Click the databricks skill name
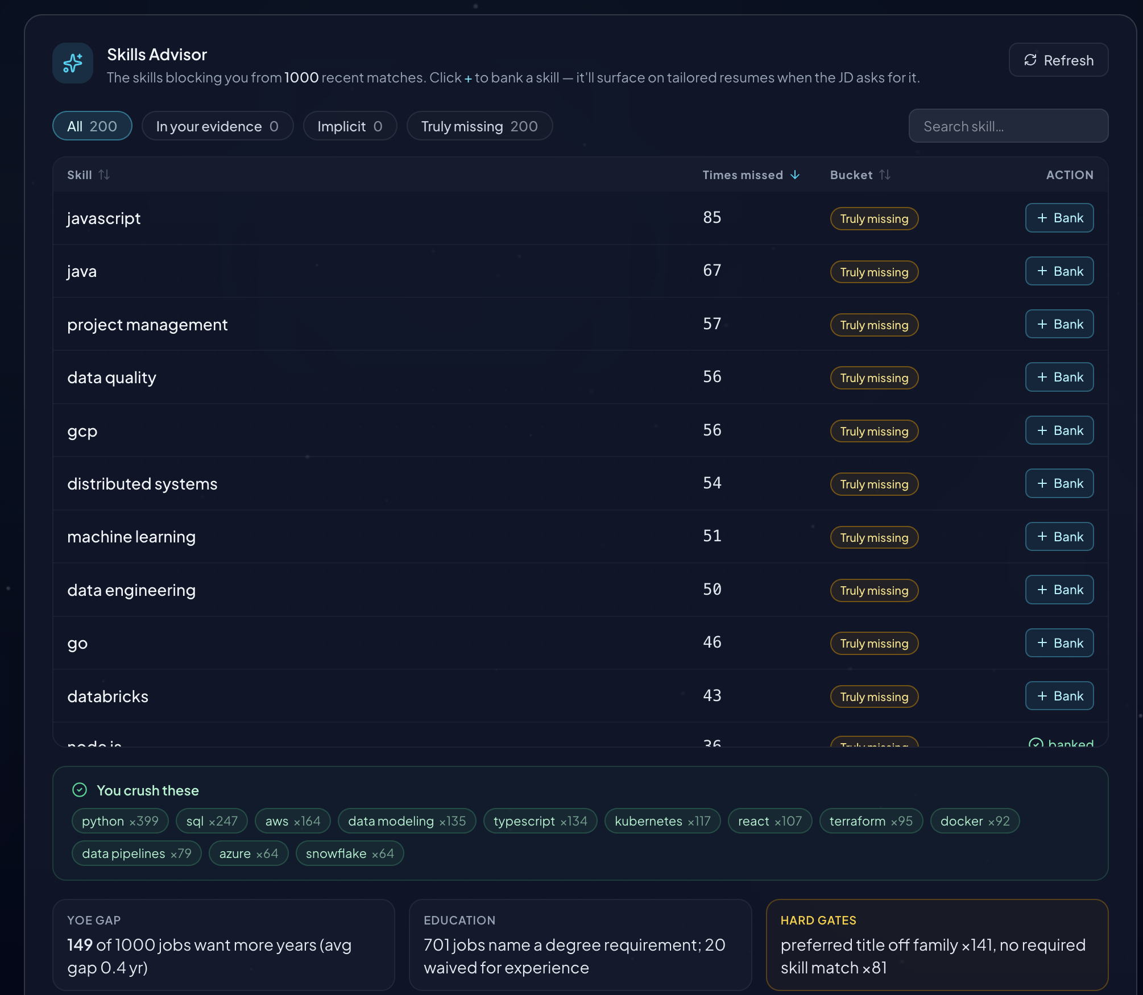This screenshot has height=995, width=1143. click(x=107, y=696)
